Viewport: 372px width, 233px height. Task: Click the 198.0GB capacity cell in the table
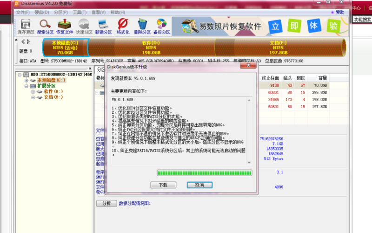click(x=319, y=100)
